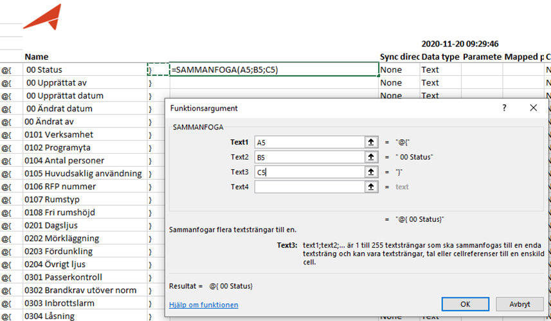
Task: Select the '0204 Övrigt ljus' cell
Action: click(x=85, y=264)
